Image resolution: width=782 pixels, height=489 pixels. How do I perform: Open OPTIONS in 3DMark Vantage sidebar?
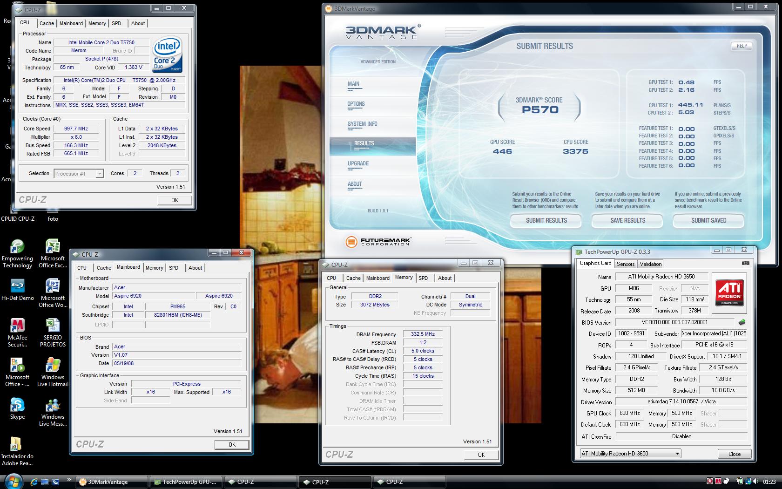click(x=356, y=104)
